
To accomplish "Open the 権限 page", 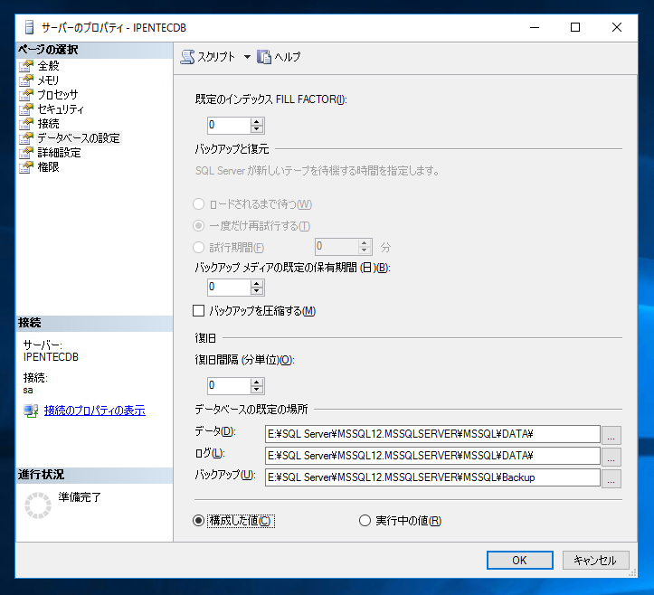I will [48, 166].
